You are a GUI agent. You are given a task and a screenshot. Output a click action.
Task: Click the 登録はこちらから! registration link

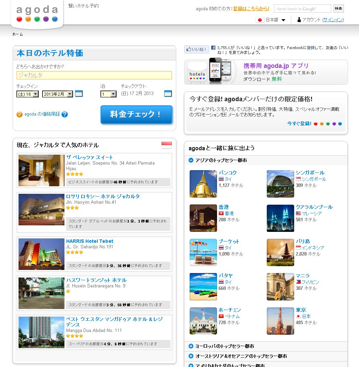click(x=251, y=9)
